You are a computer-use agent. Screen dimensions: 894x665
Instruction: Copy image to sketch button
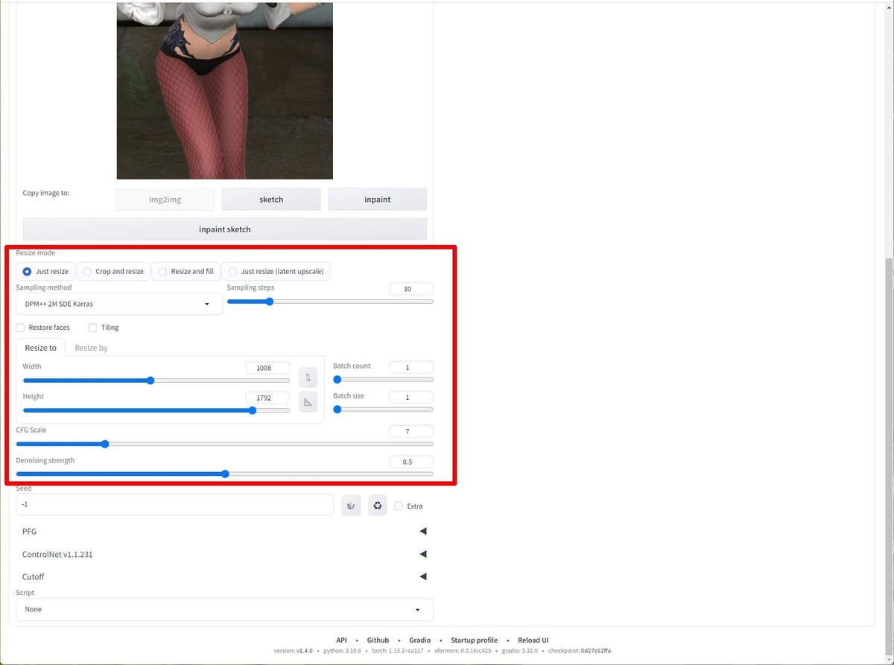click(271, 199)
